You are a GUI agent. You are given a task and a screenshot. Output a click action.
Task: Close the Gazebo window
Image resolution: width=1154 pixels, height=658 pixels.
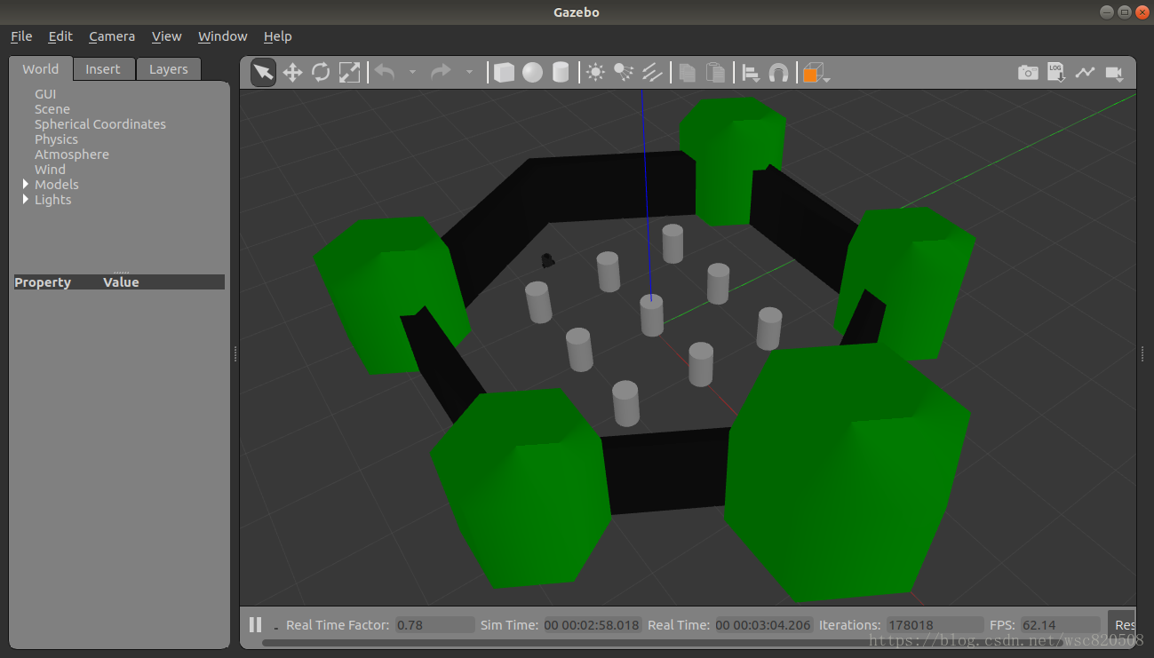1142,12
